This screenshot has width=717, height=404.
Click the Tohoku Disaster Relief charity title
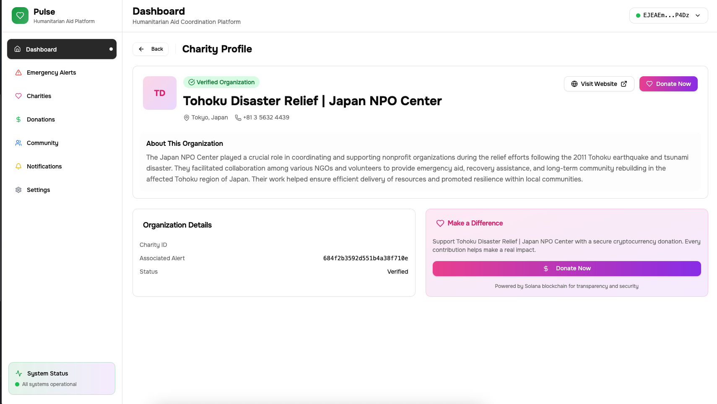312,101
